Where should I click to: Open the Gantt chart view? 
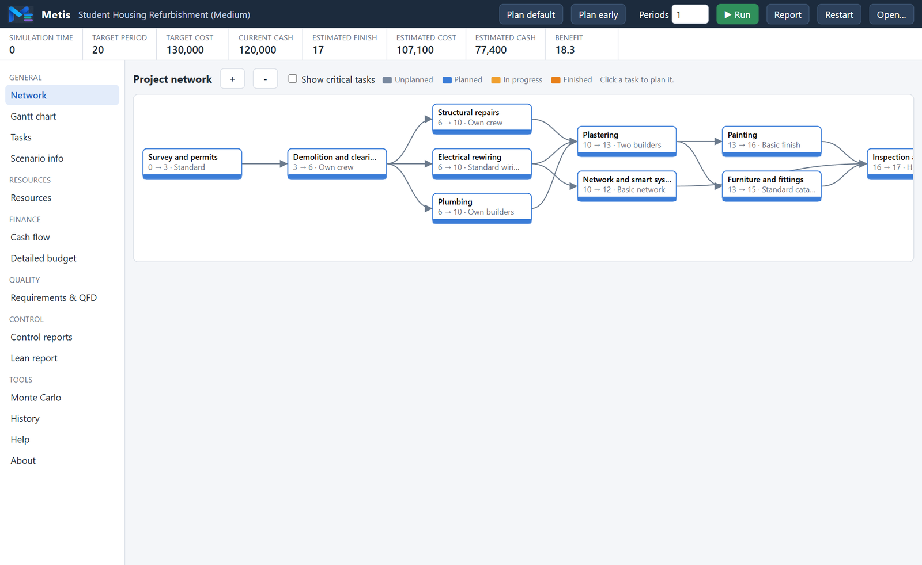coord(62,116)
